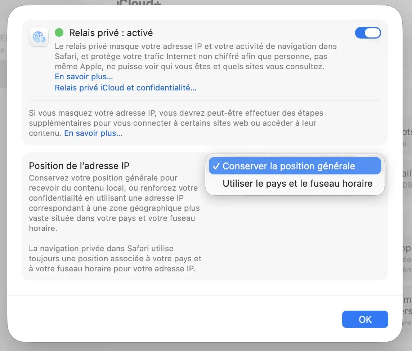Viewport: 412px width, 351px height.
Task: Open the "En savoir plus…" link after "contenu."
Action: 93,133
